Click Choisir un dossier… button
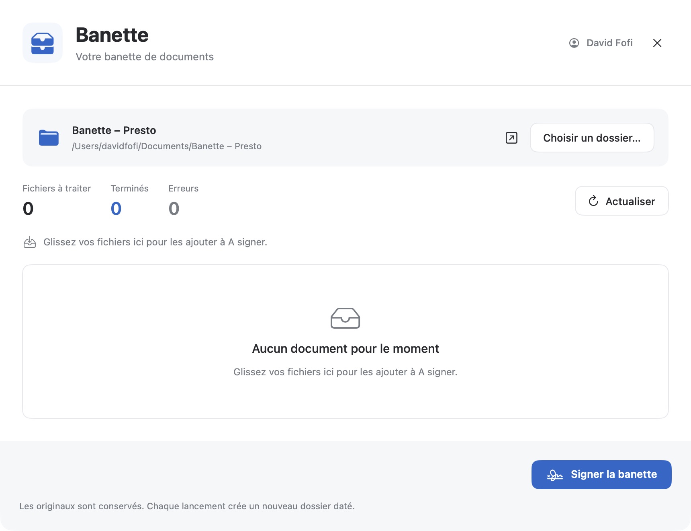The height and width of the screenshot is (531, 691). coord(592,138)
